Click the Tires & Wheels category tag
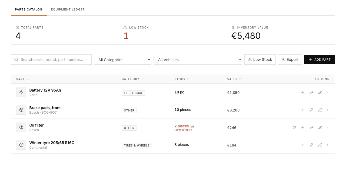 [x=137, y=145]
